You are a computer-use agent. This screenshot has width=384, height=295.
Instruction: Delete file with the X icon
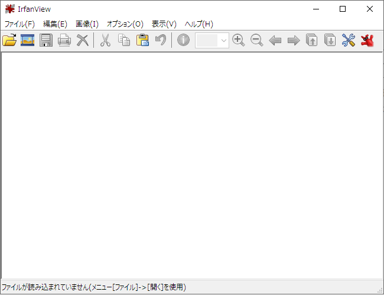click(83, 40)
